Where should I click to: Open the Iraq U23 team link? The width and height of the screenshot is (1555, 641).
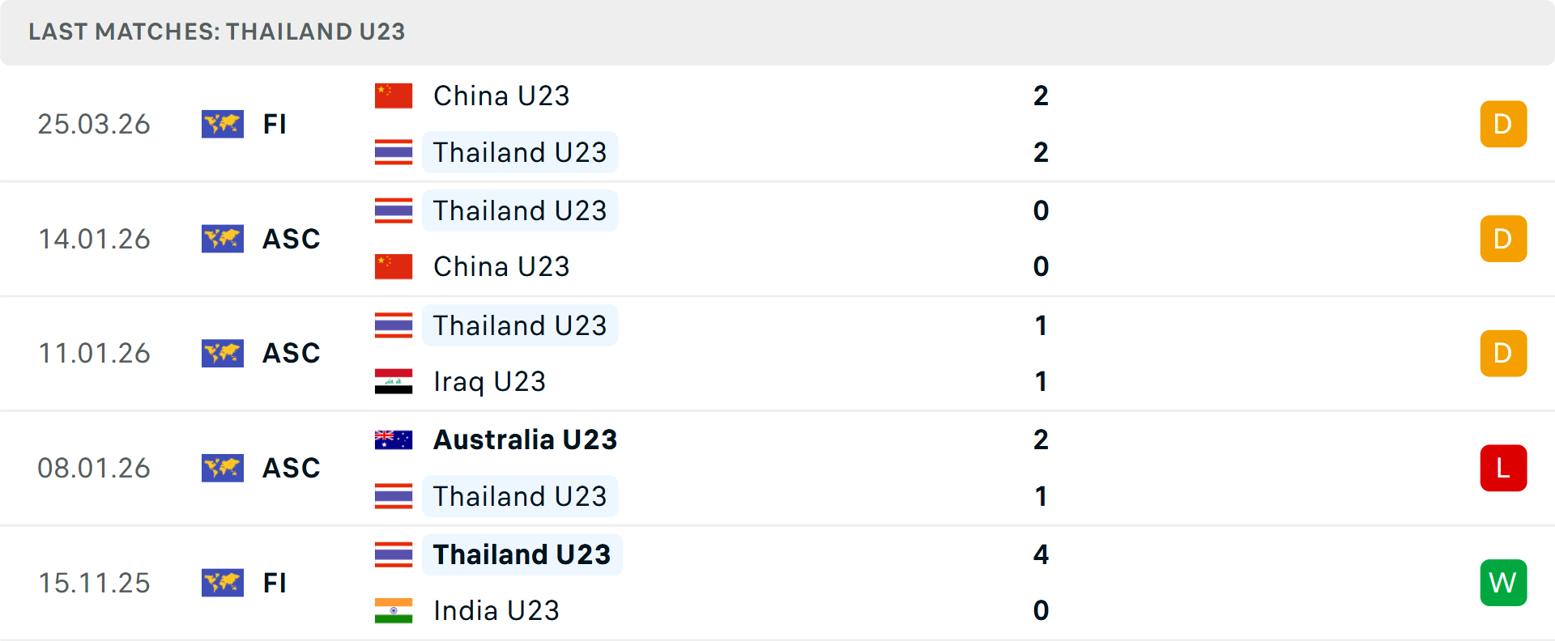(489, 381)
